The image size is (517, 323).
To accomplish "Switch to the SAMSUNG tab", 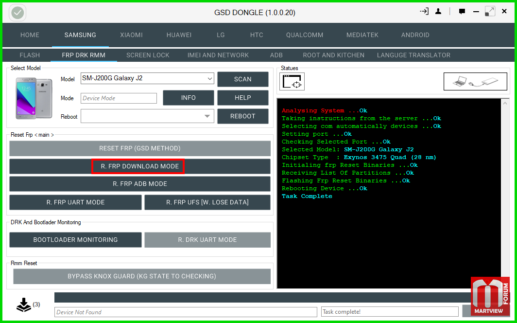I will 80,35.
